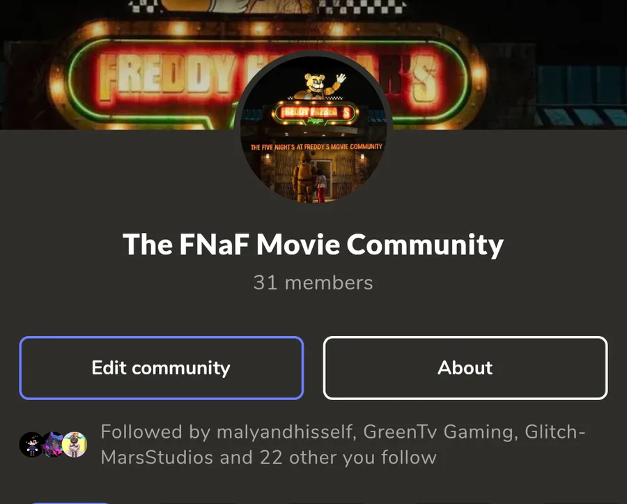Viewport: 627px width, 504px height.
Task: Open malyandhisself follower name
Action: 286,432
